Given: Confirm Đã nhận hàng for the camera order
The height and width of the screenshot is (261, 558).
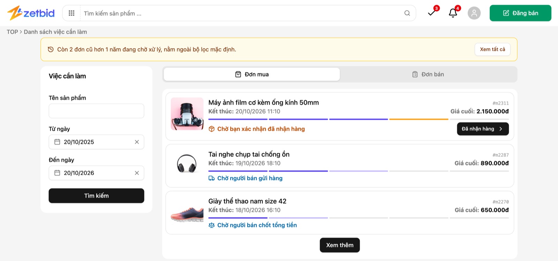Looking at the screenshot, I should (x=483, y=129).
